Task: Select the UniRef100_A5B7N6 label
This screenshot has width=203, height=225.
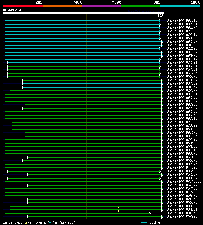Action: coord(182,129)
